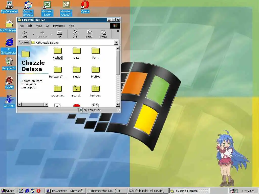Open the Microsoft Outlook desktop icon
The width and height of the screenshot is (259, 194).
coord(66,8)
